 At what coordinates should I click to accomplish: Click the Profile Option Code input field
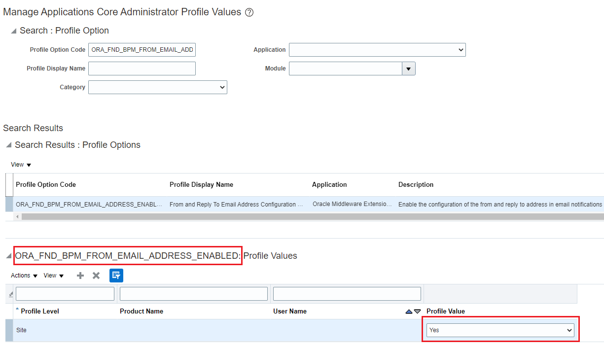[142, 50]
